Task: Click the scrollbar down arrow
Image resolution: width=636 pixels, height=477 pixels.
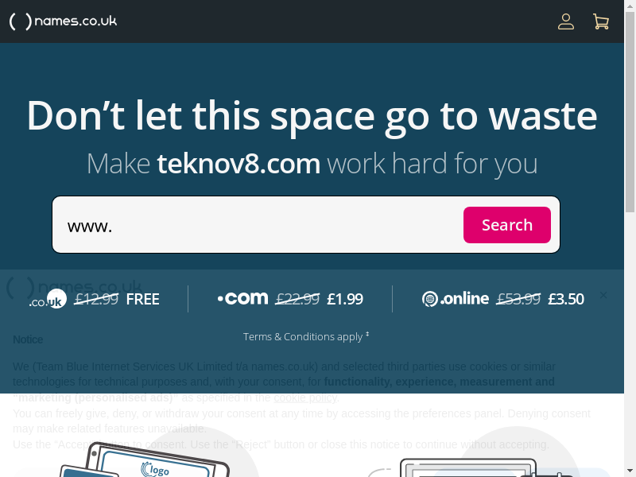Action: (x=630, y=471)
